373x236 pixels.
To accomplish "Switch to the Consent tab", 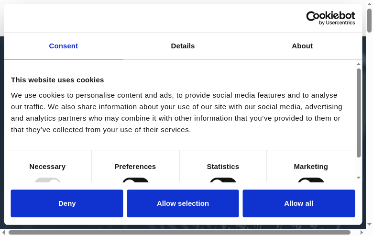I will pyautogui.click(x=63, y=46).
